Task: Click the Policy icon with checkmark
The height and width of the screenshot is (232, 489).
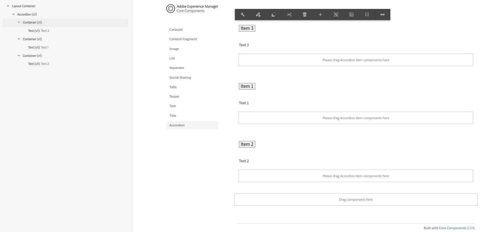Action: [258, 15]
